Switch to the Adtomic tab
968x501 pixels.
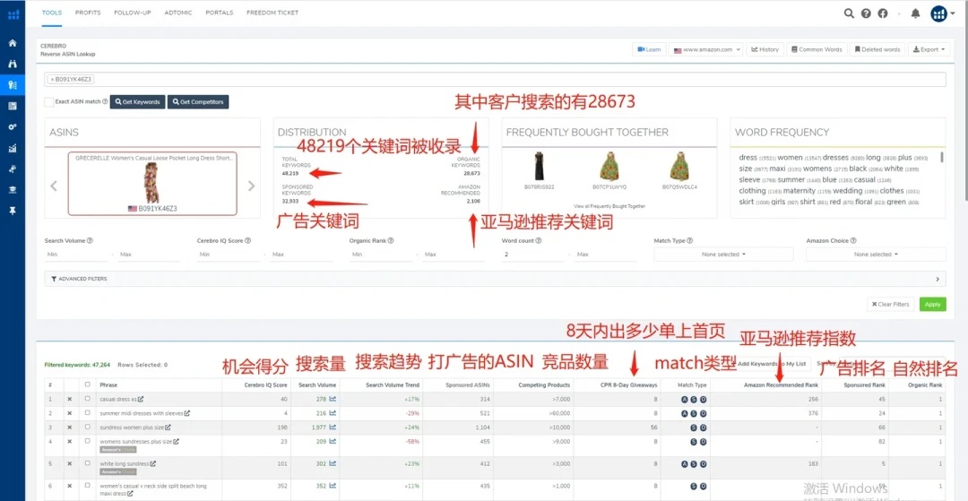(178, 13)
